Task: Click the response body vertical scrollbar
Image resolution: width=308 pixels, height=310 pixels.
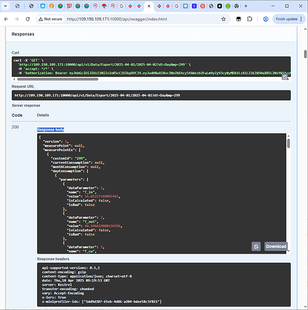Action: coord(288,143)
